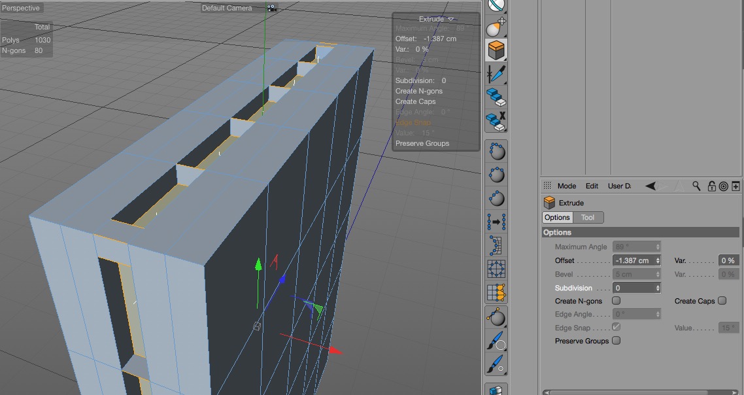The width and height of the screenshot is (744, 395).
Task: Click the Offset field stepper arrows
Action: pyautogui.click(x=658, y=261)
